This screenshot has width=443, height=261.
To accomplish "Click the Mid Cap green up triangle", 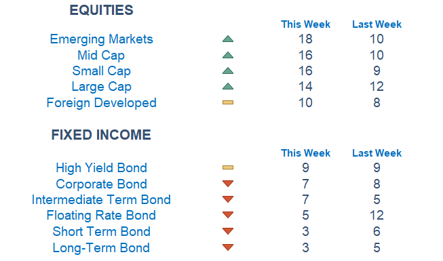I will tap(228, 55).
